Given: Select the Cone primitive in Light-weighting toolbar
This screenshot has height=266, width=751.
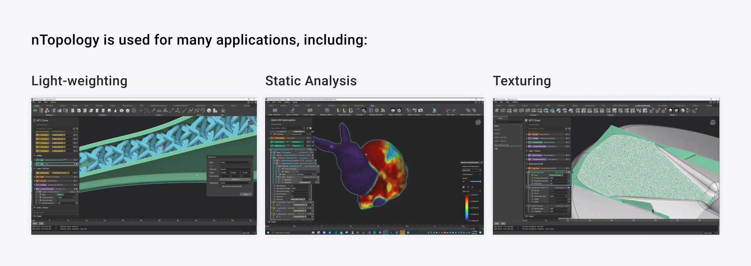Looking at the screenshot, I should click(x=115, y=111).
